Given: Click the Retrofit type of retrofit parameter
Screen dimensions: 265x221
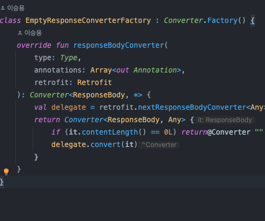Looking at the screenshot, I should (x=94, y=83).
